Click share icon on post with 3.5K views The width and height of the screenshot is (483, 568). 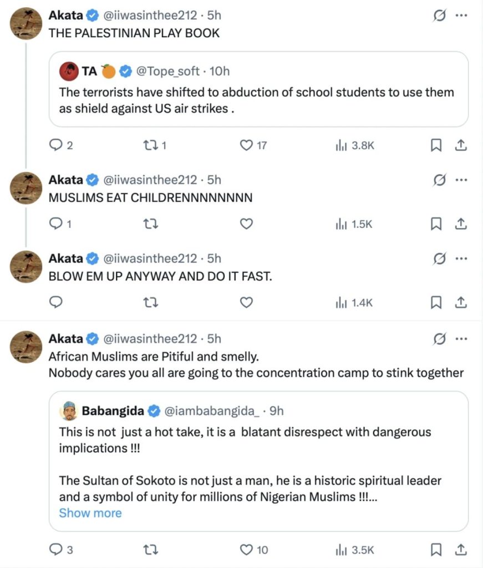click(x=460, y=550)
